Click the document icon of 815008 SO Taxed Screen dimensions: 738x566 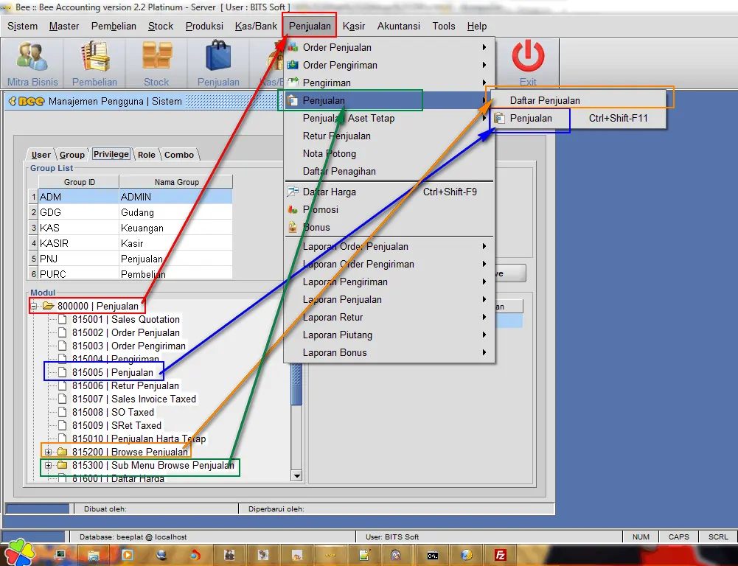pyautogui.click(x=62, y=412)
